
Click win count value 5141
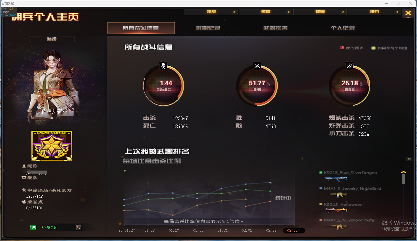tap(271, 118)
